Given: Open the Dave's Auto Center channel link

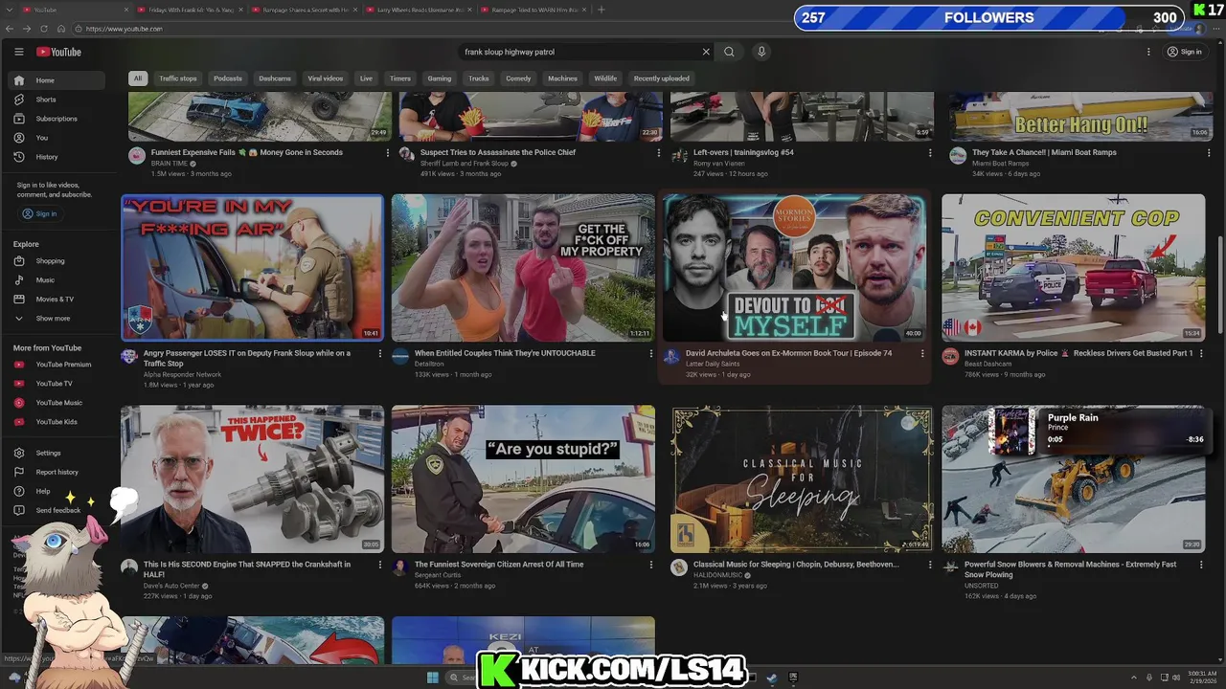Looking at the screenshot, I should pyautogui.click(x=171, y=586).
